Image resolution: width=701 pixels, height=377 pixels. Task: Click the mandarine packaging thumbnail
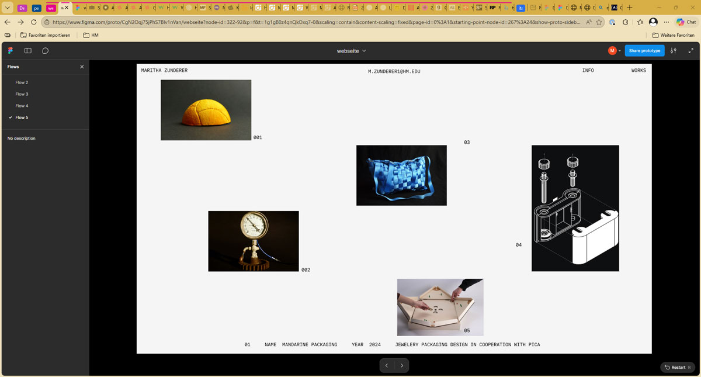(x=206, y=110)
